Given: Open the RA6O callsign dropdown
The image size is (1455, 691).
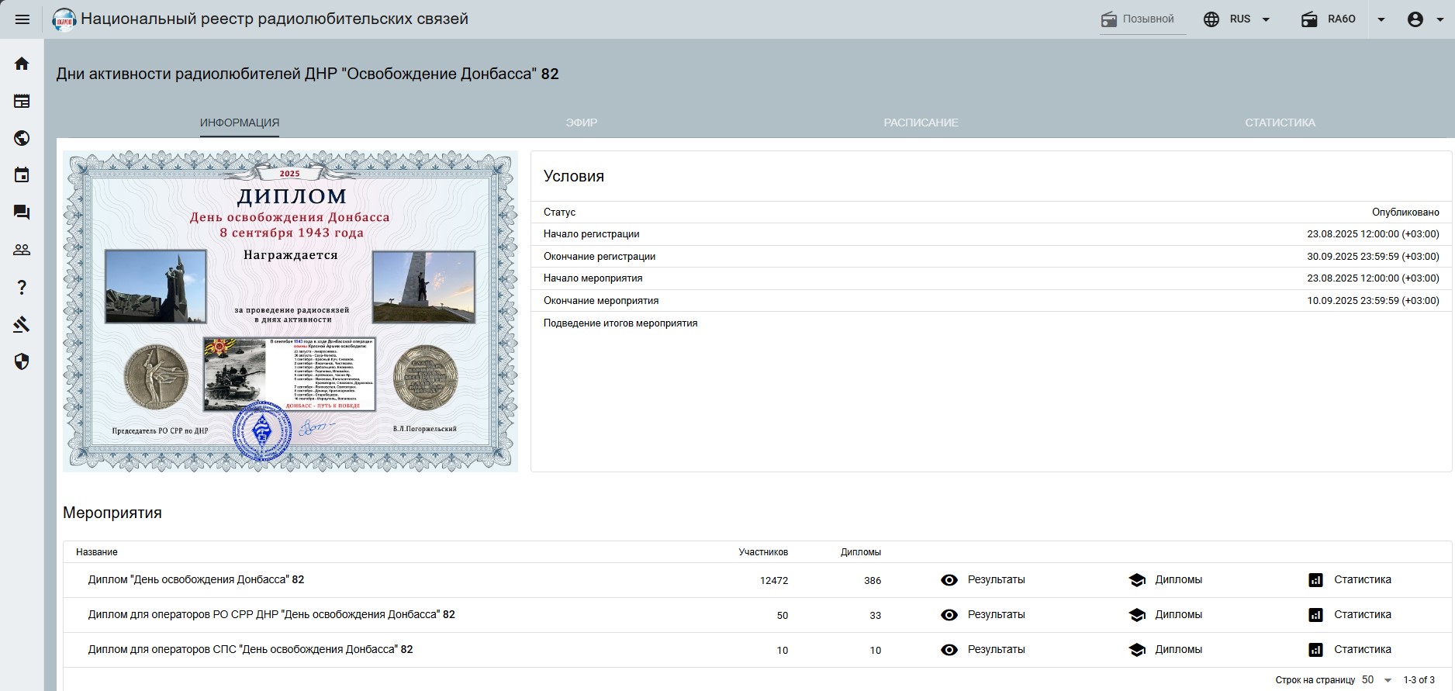Looking at the screenshot, I should tap(1381, 19).
